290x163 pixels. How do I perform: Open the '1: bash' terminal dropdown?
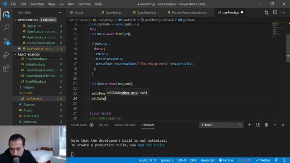point(221,125)
